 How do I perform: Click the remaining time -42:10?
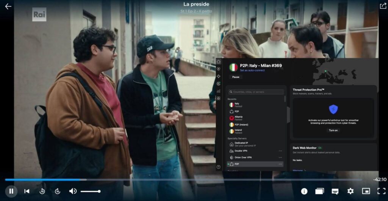(x=380, y=180)
